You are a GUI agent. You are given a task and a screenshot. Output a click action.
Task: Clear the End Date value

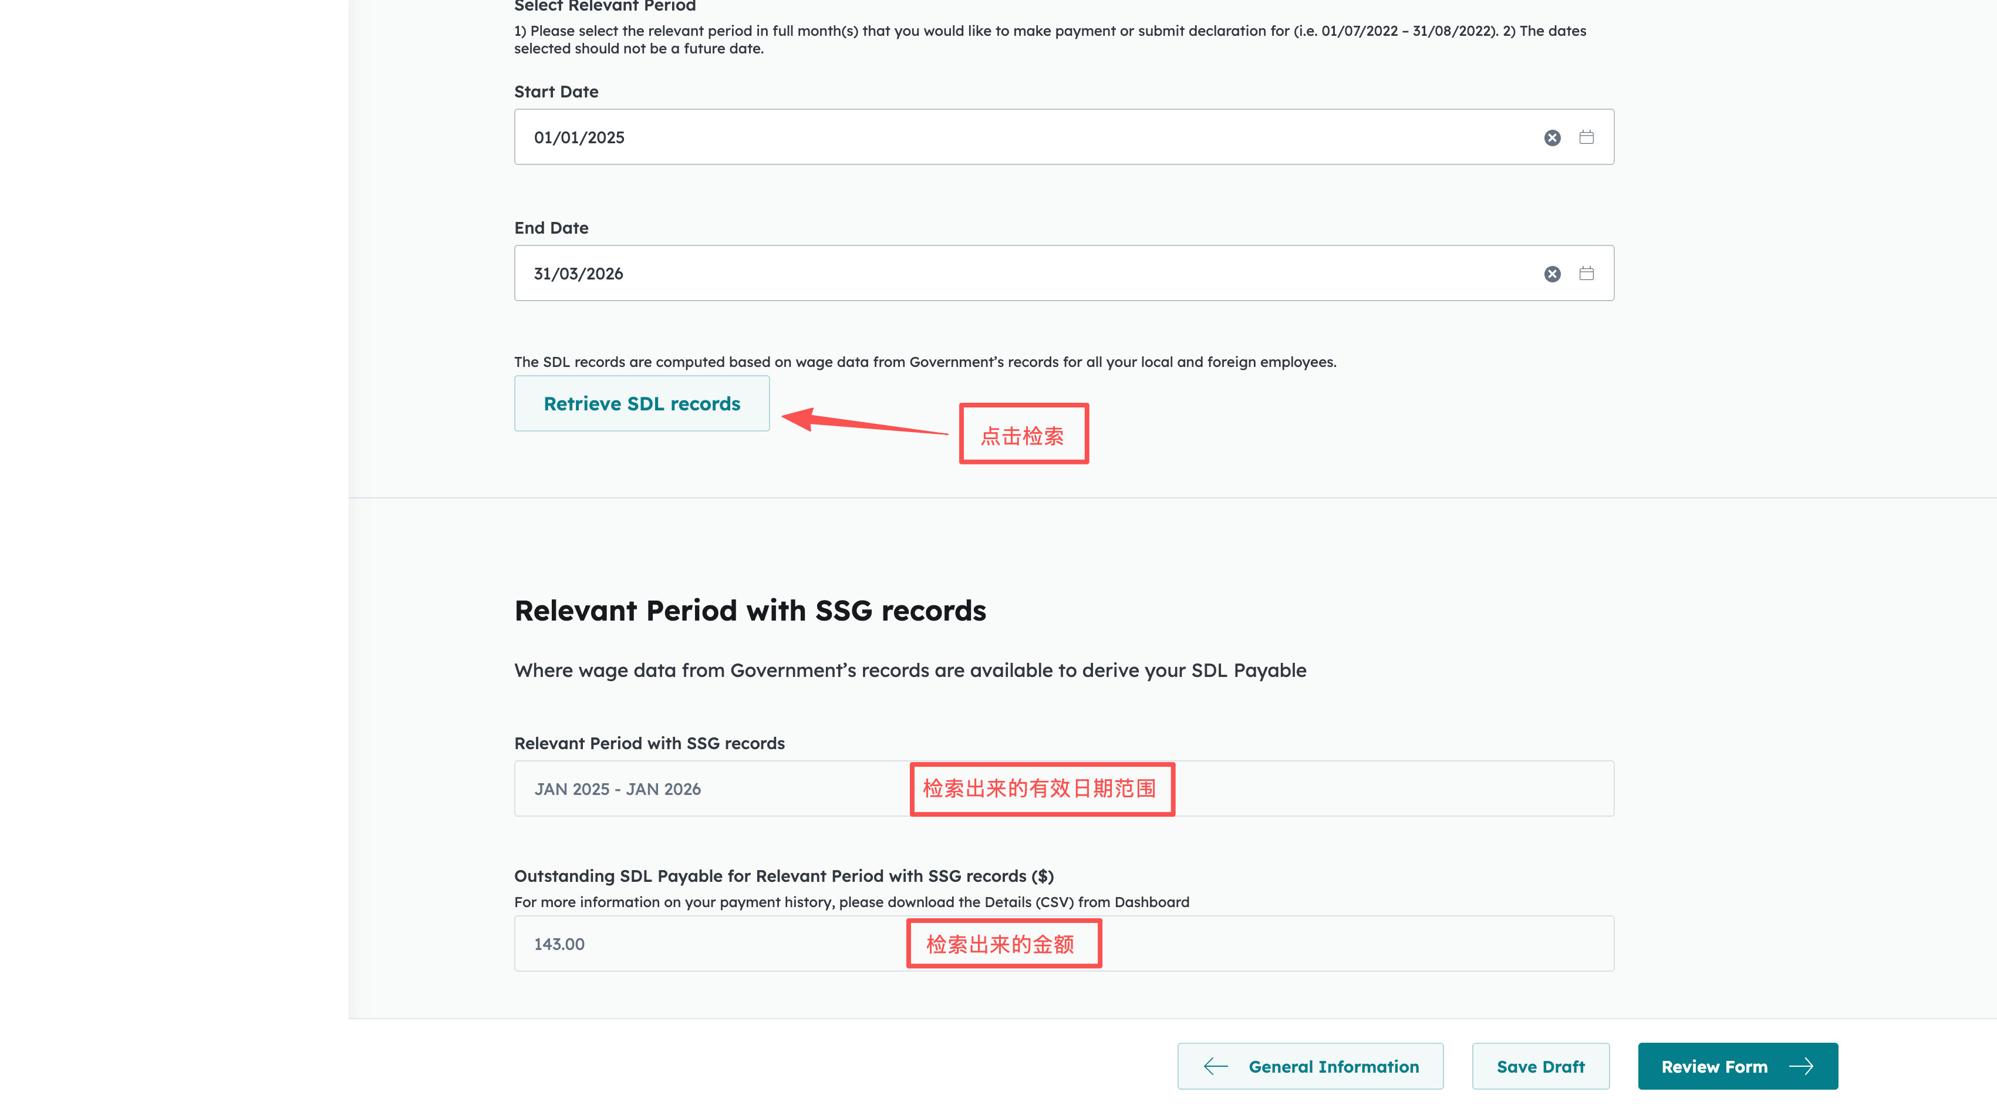pos(1552,274)
